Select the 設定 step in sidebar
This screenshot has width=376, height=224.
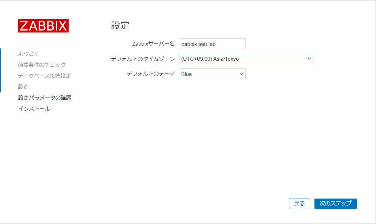click(23, 87)
